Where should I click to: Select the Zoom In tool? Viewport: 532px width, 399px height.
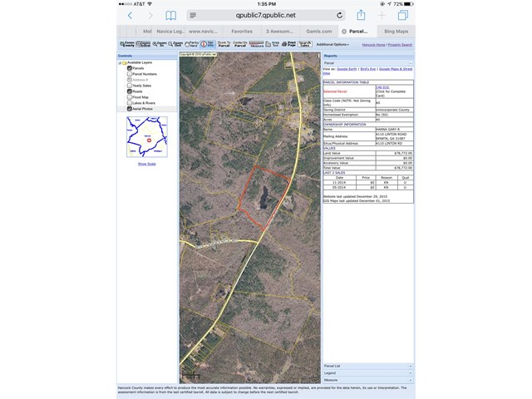click(160, 44)
